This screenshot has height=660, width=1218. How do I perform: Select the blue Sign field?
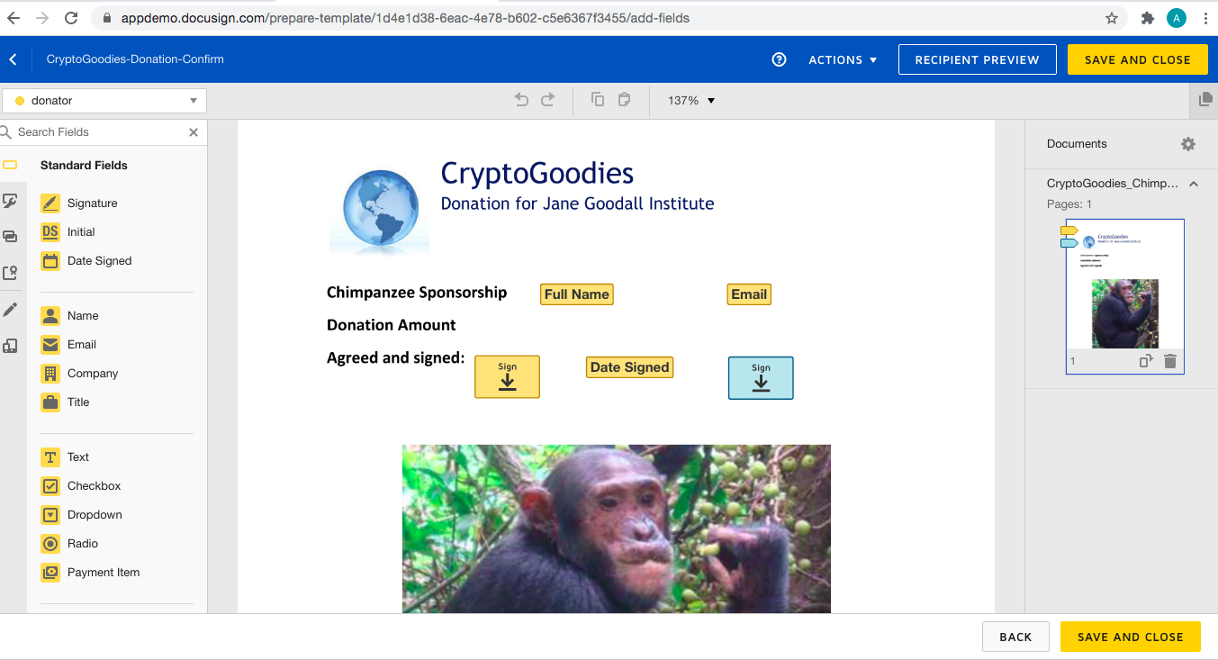click(x=761, y=378)
